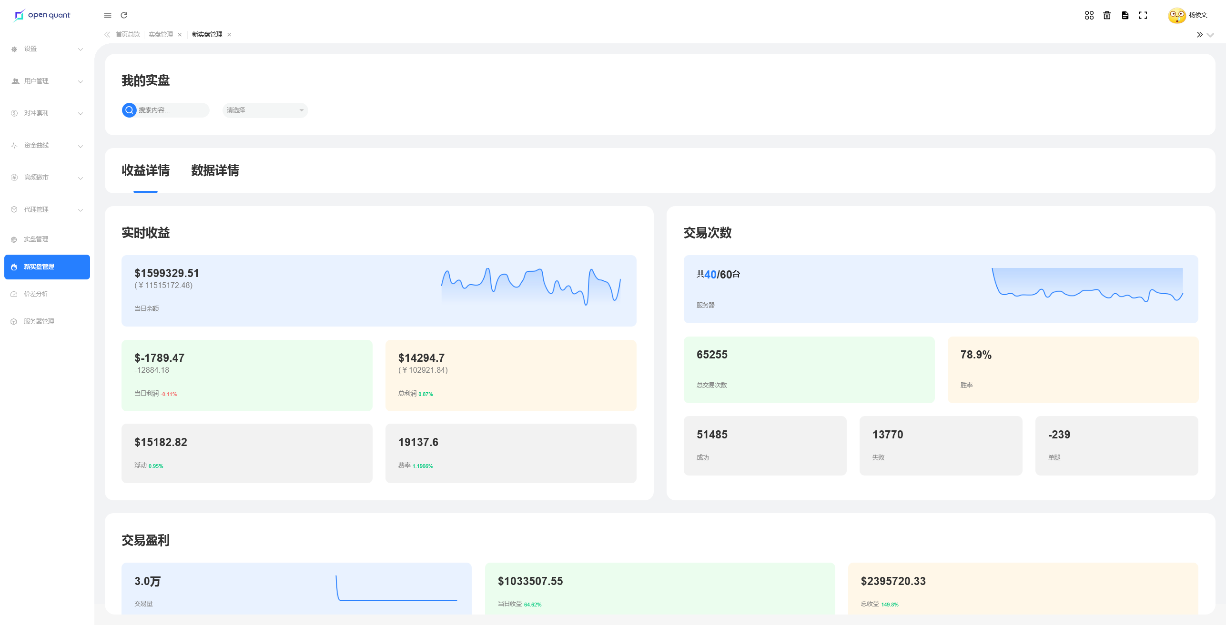
Task: Click the trash bin icon in header
Action: [x=1107, y=15]
